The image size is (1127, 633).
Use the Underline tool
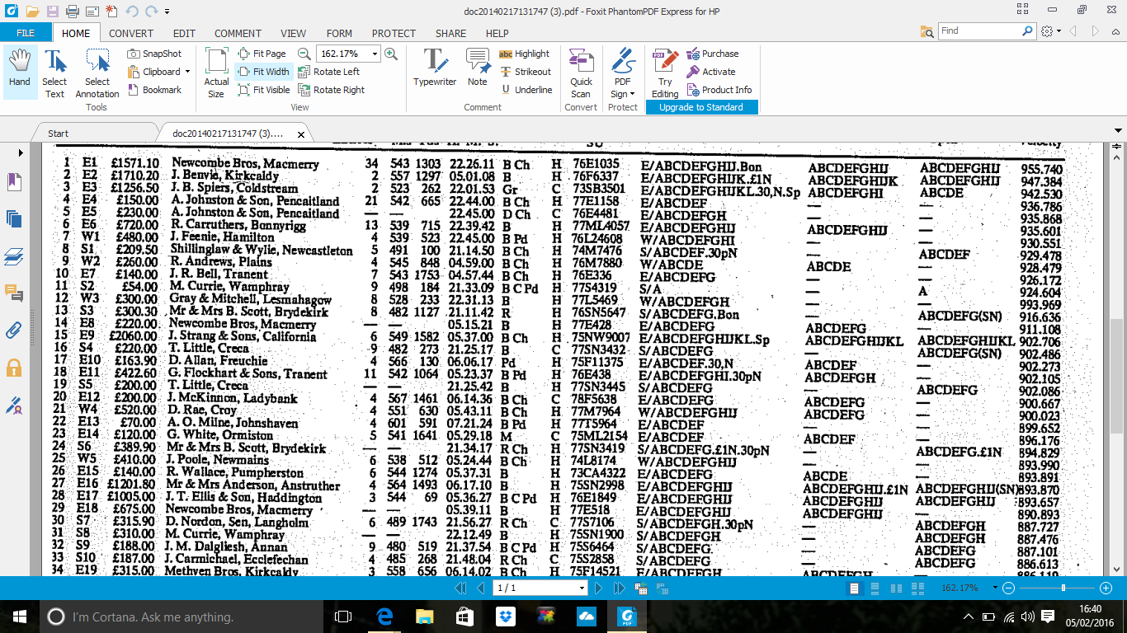point(526,90)
